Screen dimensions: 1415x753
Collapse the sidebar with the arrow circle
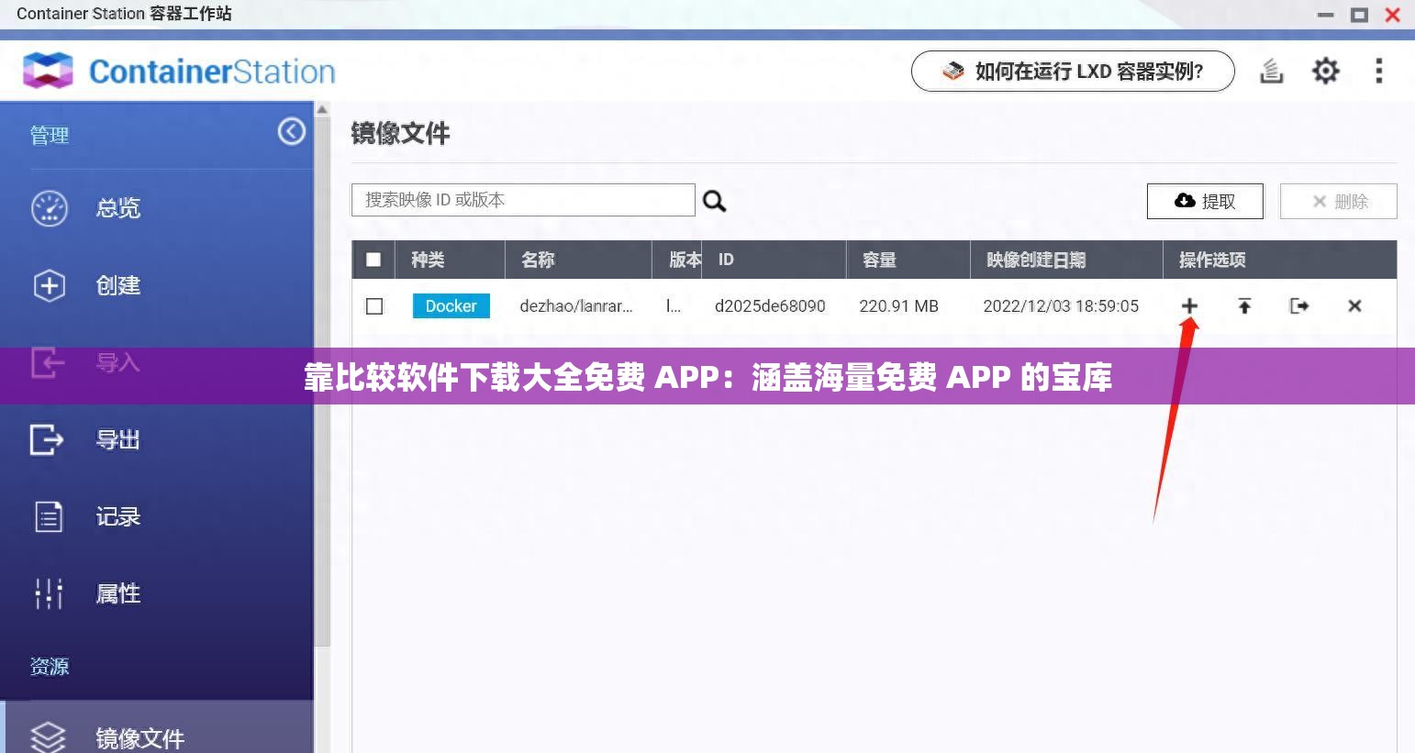(x=292, y=132)
